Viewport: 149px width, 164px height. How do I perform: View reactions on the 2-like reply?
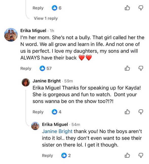click(66, 155)
